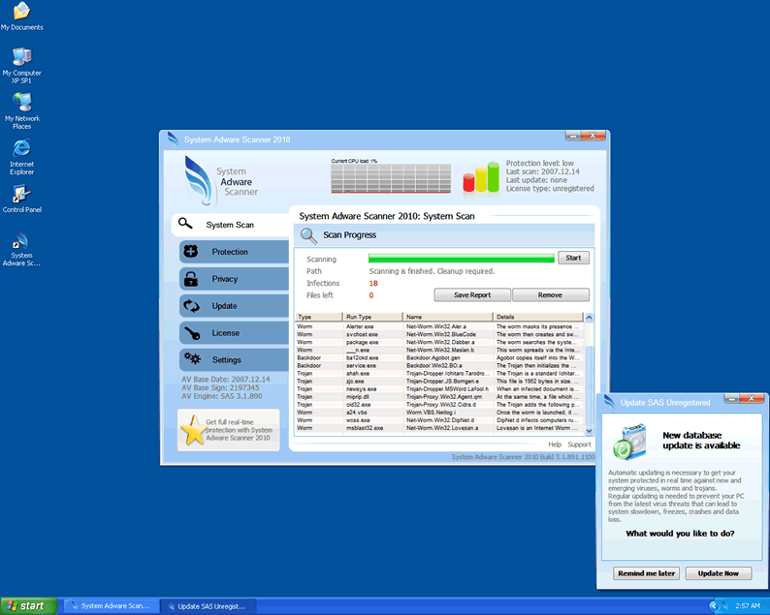This screenshot has width=770, height=615.
Task: Open the Support link
Action: click(579, 445)
